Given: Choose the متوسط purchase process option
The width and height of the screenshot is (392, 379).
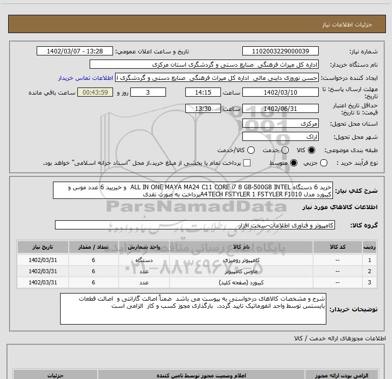Looking at the screenshot, I should point(294,163).
